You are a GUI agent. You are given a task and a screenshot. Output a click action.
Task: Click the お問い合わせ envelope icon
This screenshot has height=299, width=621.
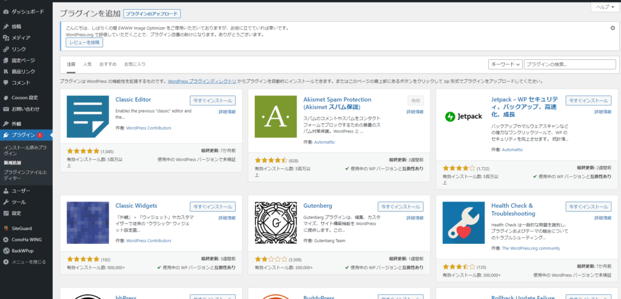click(6, 109)
